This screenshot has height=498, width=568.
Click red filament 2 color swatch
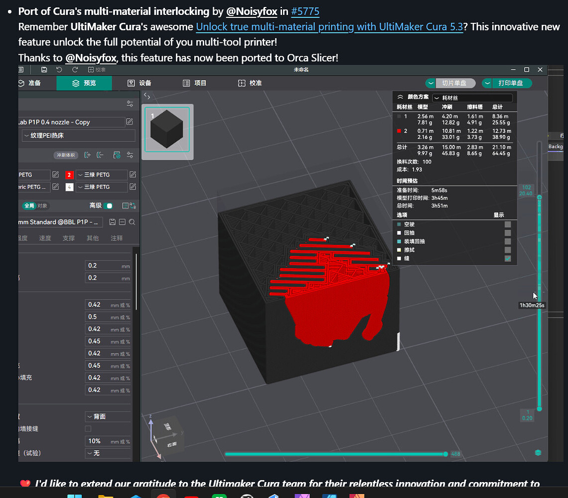(69, 175)
